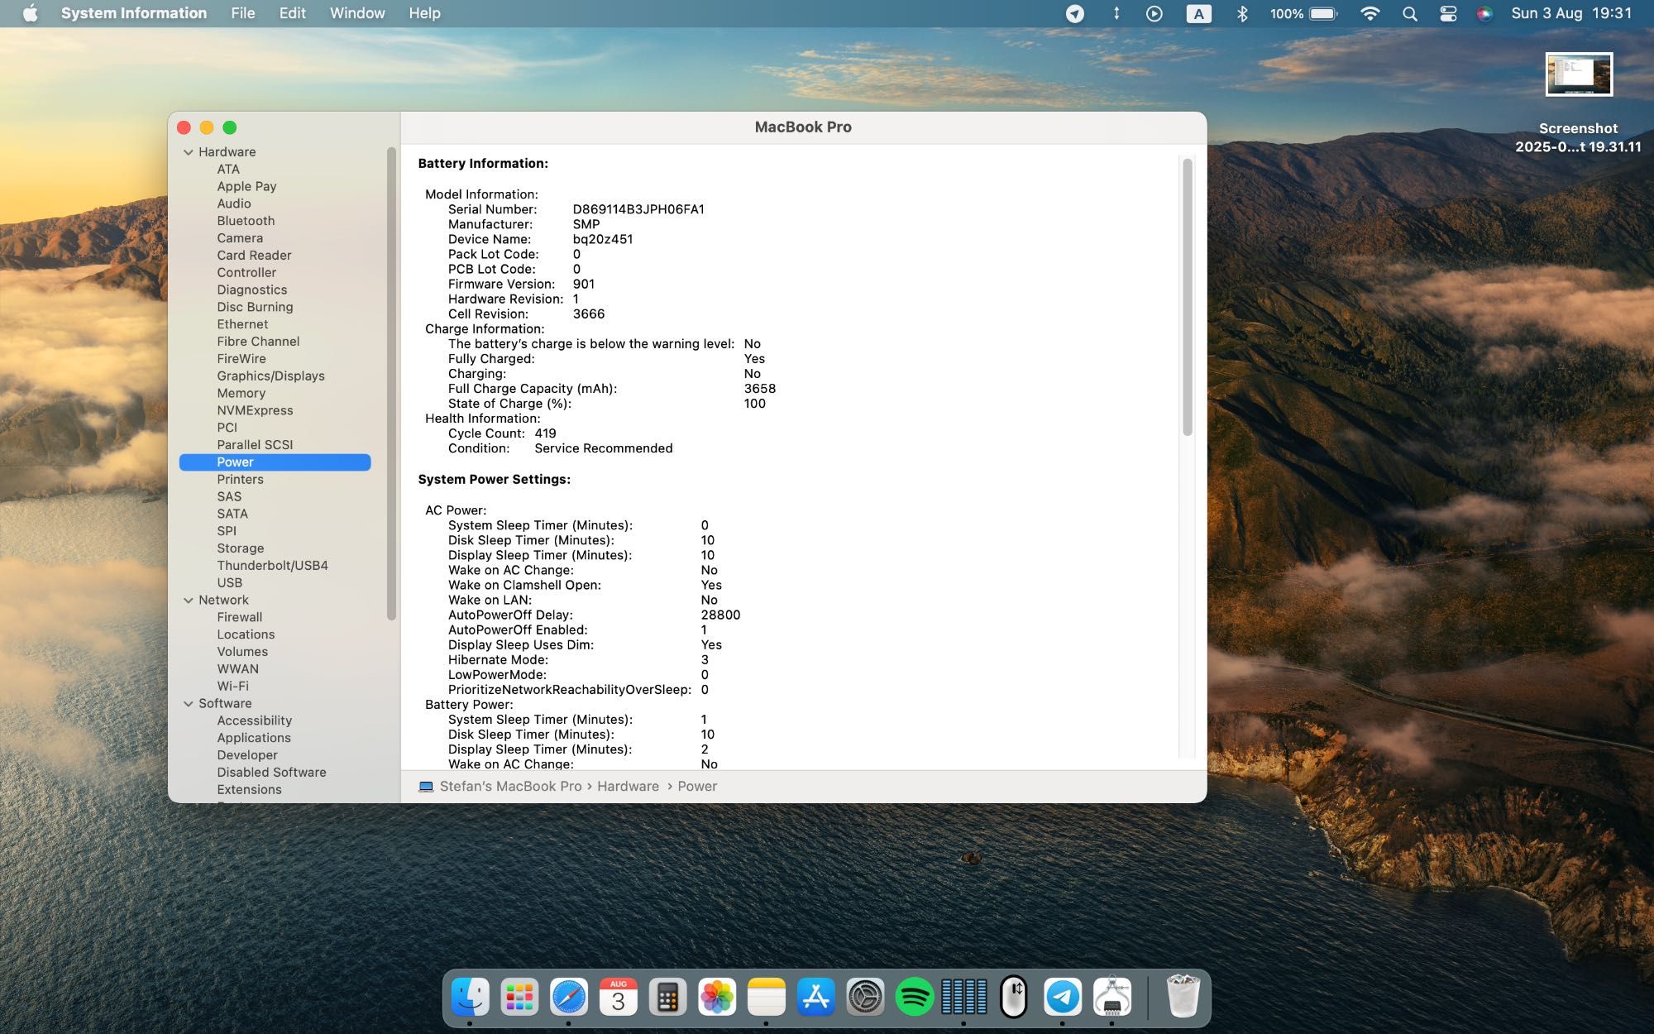Select Wi-Fi under Network

click(232, 687)
